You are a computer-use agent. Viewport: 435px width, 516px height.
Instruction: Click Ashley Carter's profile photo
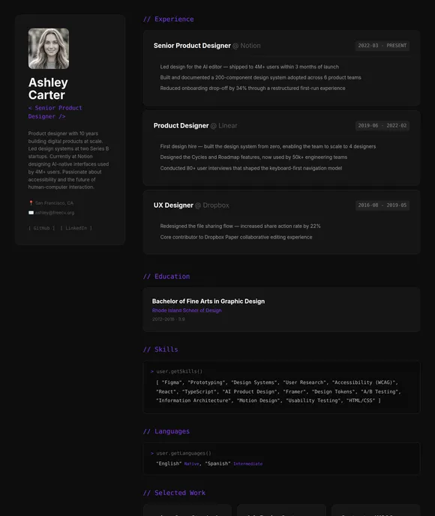(49, 48)
